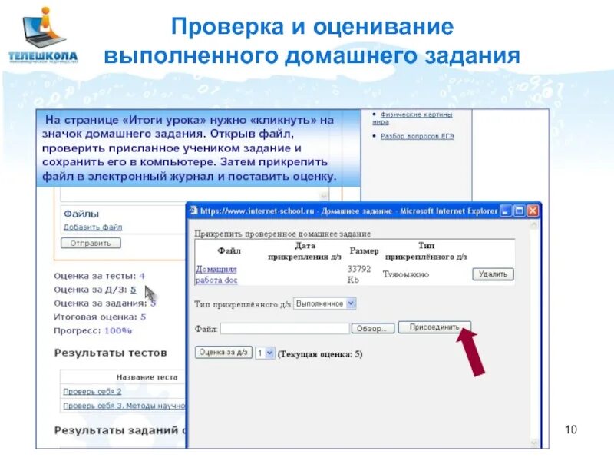This screenshot has height=461, width=614.
Task: Click the text area scroll down arrow above Файлы
Action: coord(324,196)
